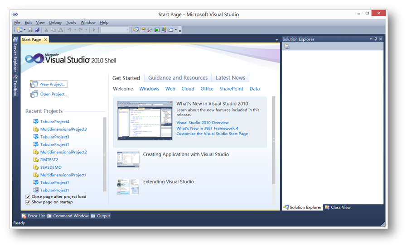
Task: Open the Solution Configurations combo box
Action: tap(115, 30)
